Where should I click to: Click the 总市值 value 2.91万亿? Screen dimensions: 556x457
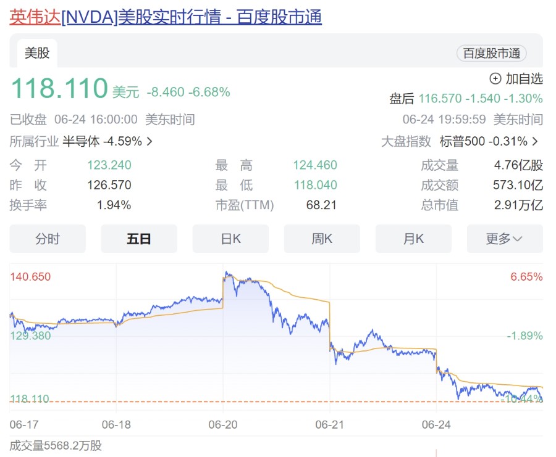pyautogui.click(x=518, y=205)
